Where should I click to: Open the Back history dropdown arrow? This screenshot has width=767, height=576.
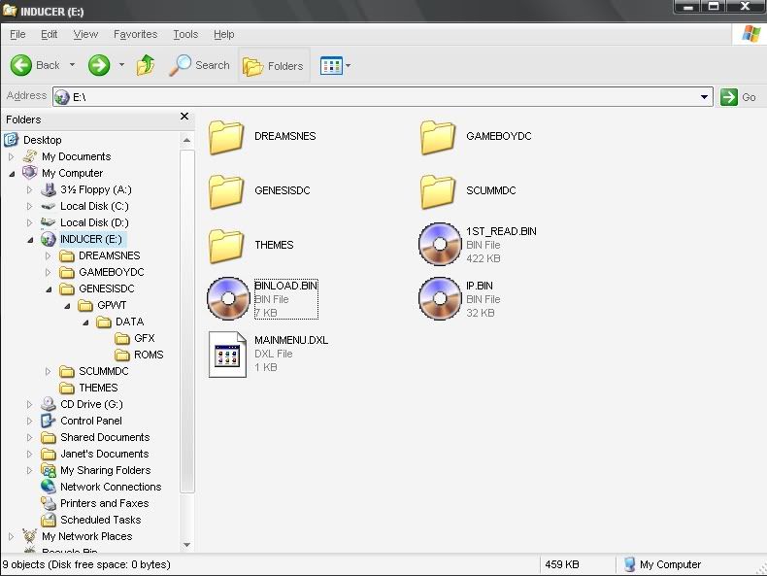click(x=73, y=65)
